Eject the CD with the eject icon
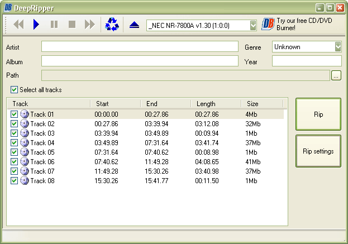348x244 pixels. click(x=134, y=25)
